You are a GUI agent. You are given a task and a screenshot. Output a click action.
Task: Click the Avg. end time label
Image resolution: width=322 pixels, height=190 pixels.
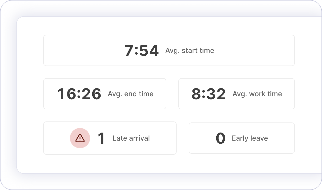point(131,94)
